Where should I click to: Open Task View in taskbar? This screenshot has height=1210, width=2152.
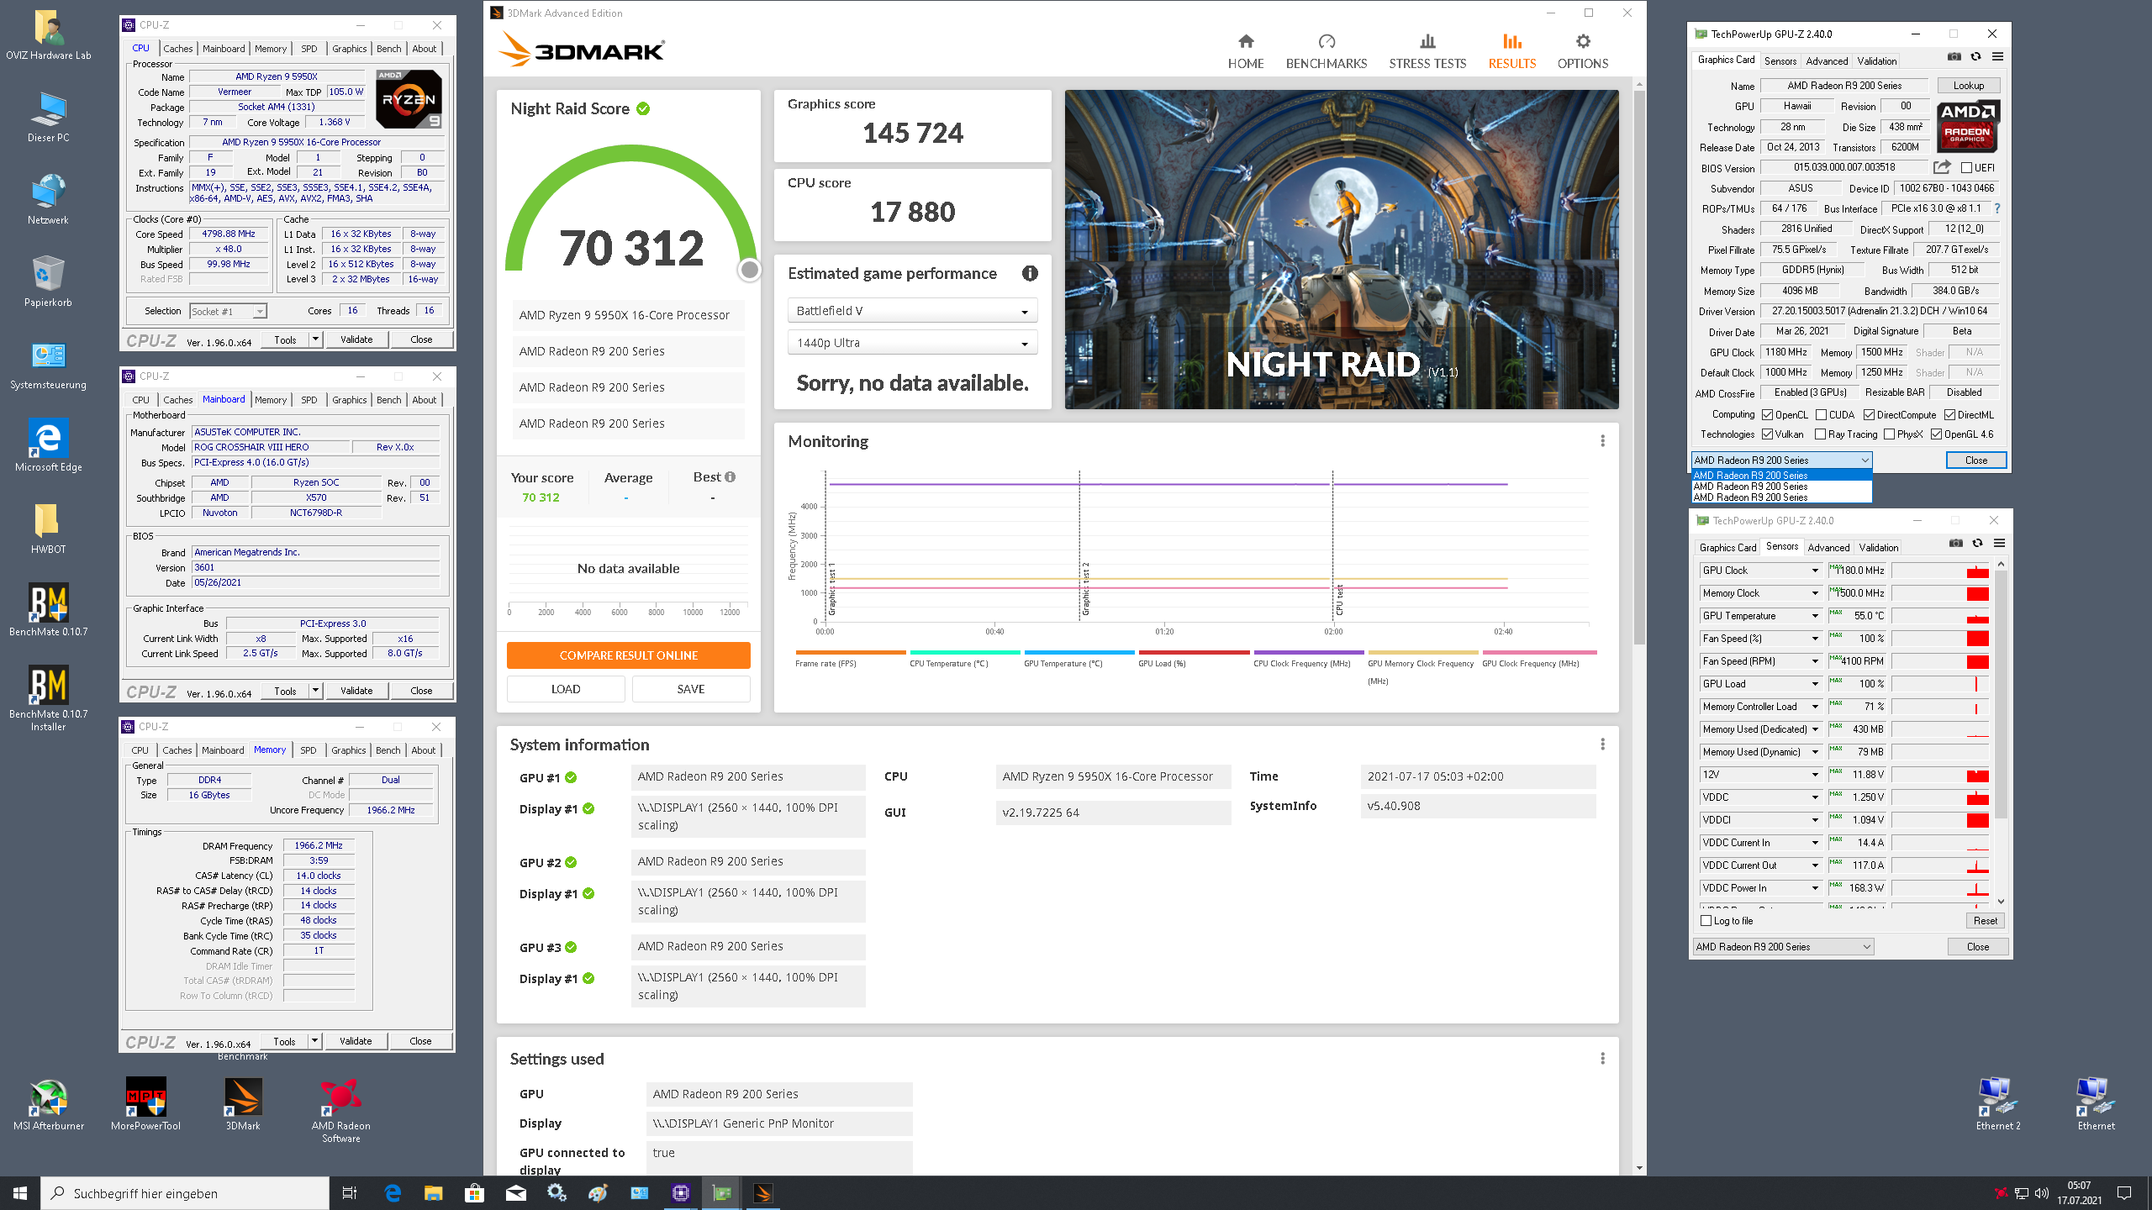pyautogui.click(x=350, y=1193)
